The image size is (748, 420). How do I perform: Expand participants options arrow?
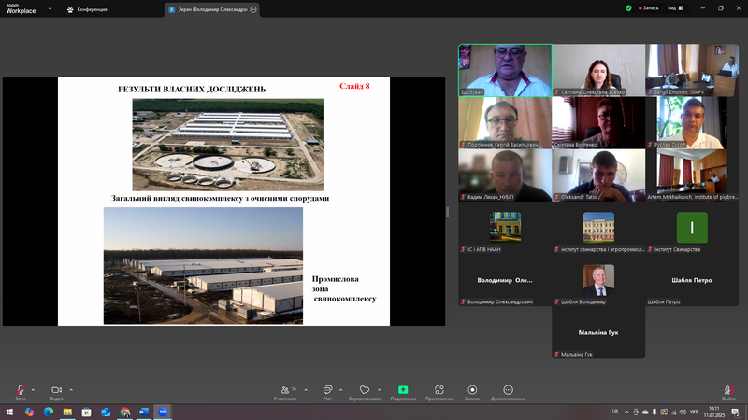tap(306, 390)
